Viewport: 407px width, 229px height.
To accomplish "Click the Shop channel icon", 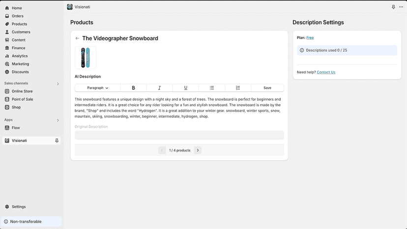I will 7,107.
